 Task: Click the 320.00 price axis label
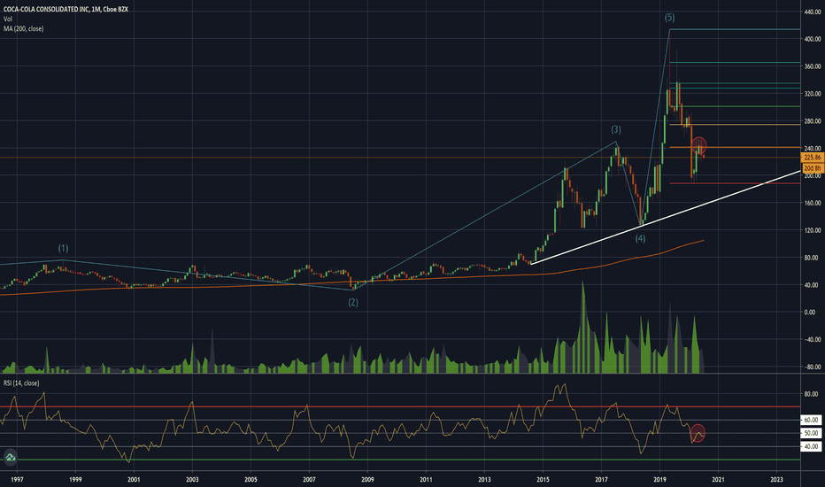click(813, 94)
